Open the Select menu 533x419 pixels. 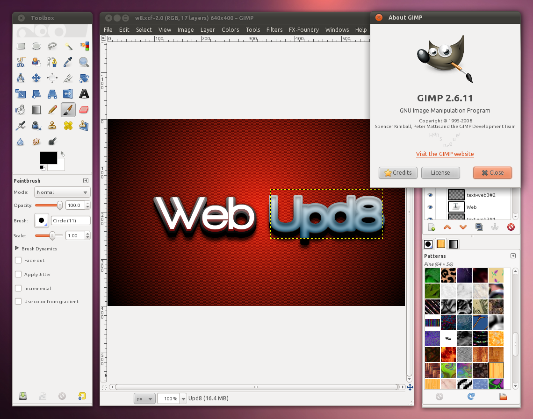144,29
